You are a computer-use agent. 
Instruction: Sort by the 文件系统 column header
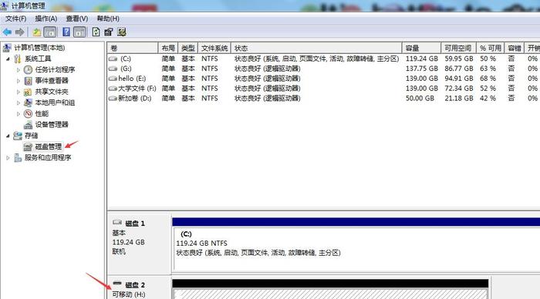tap(214, 48)
